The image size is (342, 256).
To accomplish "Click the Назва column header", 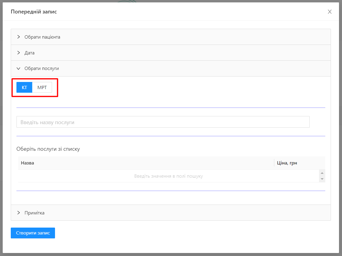I will coord(28,163).
